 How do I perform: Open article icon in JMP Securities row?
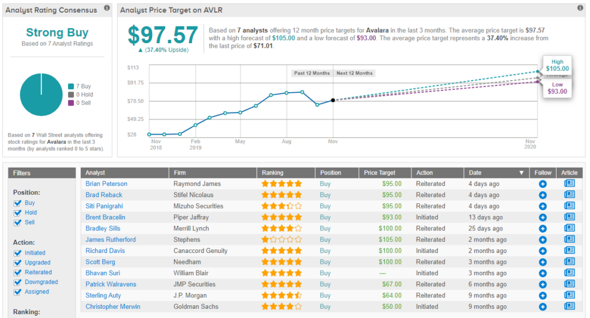coord(569,284)
